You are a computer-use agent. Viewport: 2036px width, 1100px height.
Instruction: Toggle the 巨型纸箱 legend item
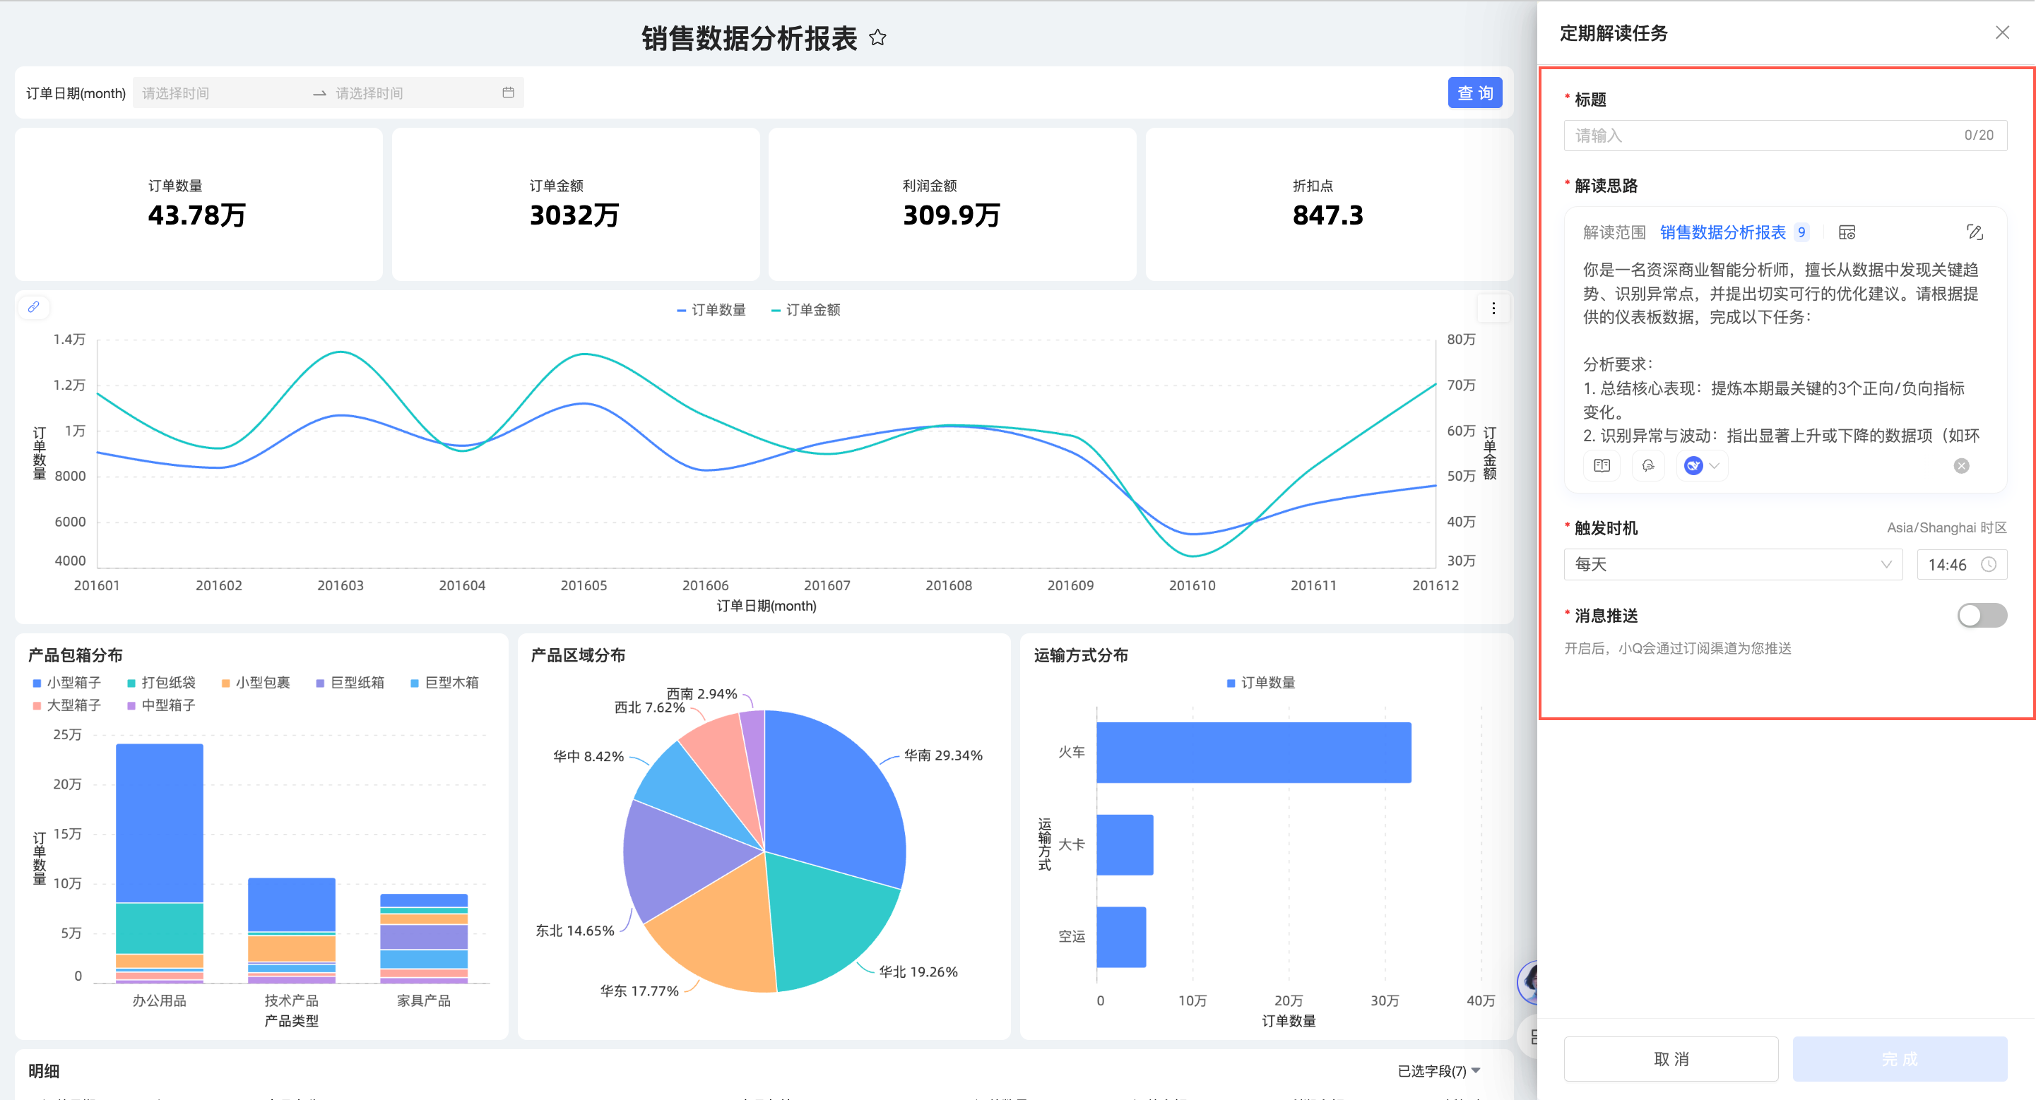click(350, 682)
